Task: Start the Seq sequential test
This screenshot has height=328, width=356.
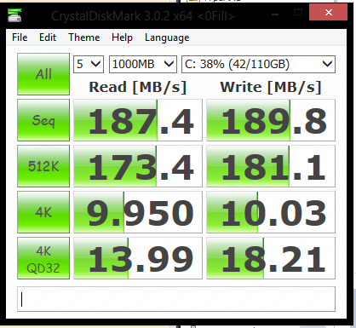Action: point(43,120)
